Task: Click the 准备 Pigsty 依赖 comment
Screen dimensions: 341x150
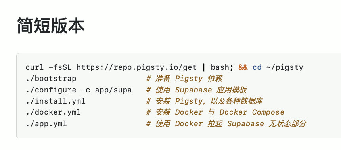Action: [184, 79]
